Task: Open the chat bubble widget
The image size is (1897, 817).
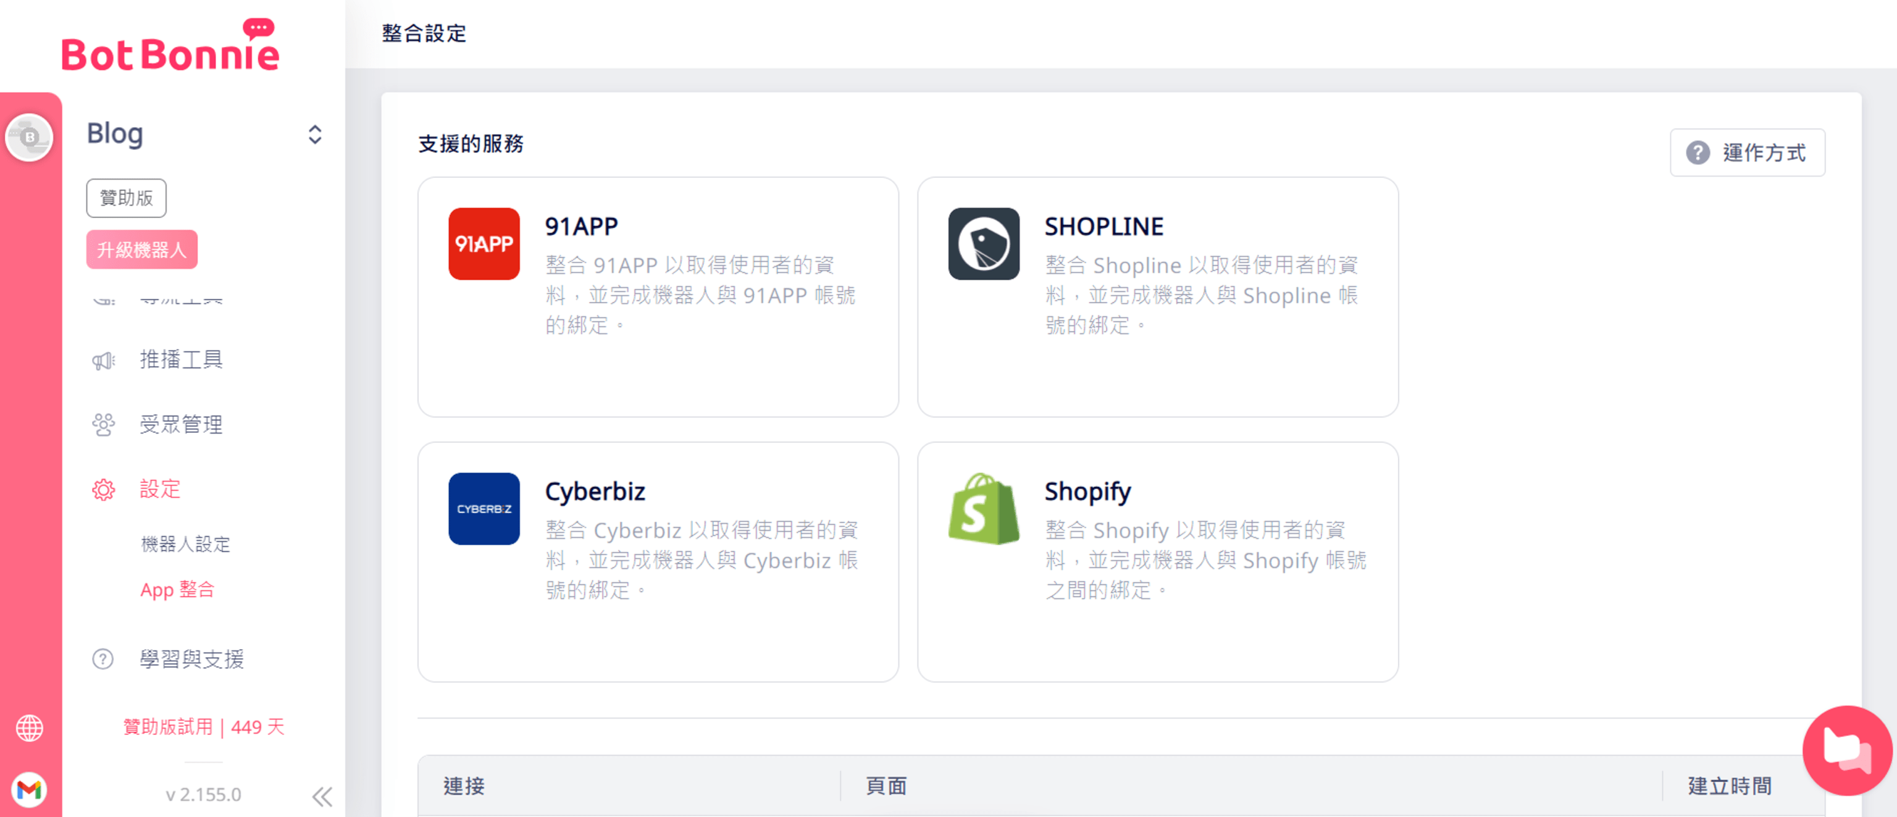Action: tap(1846, 750)
